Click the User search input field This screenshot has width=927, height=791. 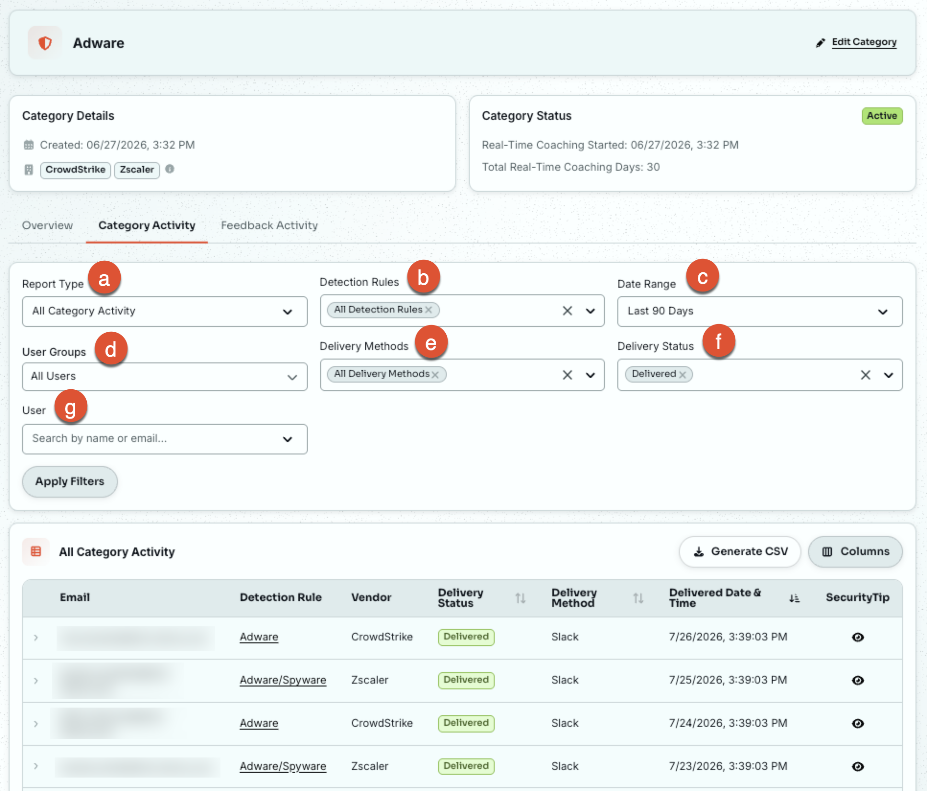pos(165,439)
